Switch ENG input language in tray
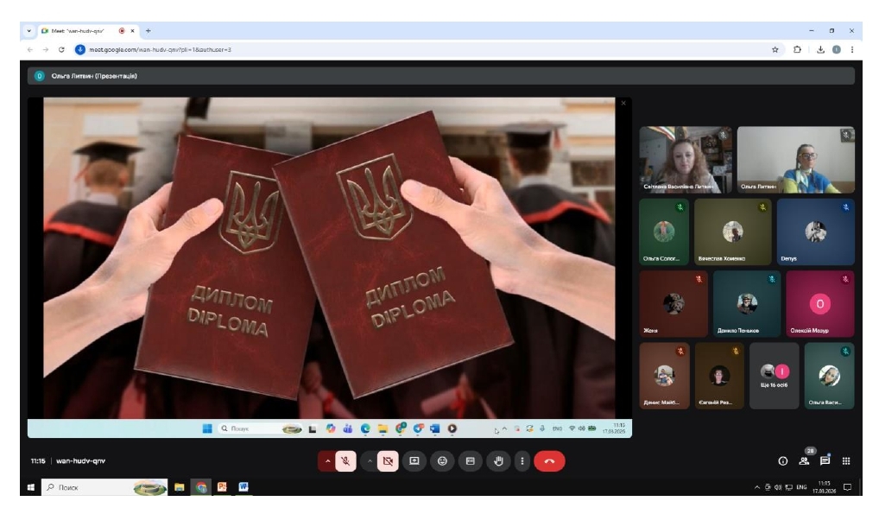The image size is (879, 514). coord(801,487)
